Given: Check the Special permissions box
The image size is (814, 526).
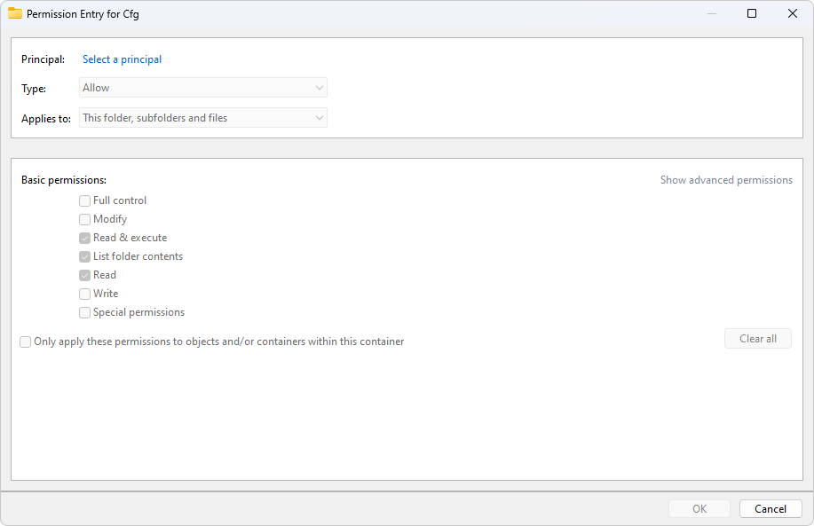Looking at the screenshot, I should tap(84, 313).
